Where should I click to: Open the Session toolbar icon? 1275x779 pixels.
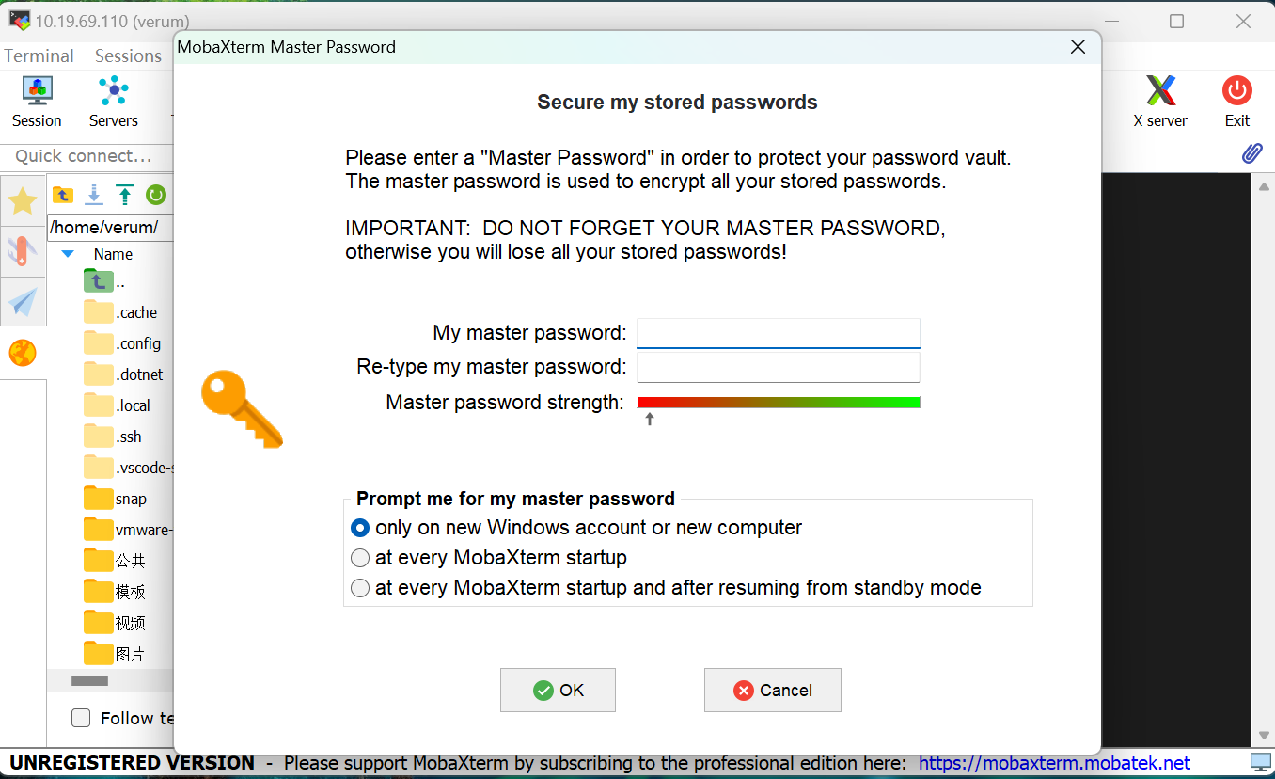click(x=37, y=102)
